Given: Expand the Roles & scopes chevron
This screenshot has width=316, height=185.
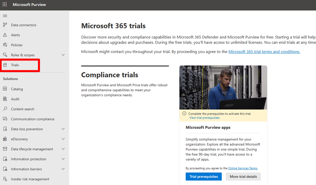Looking at the screenshot, I should pos(63,55).
